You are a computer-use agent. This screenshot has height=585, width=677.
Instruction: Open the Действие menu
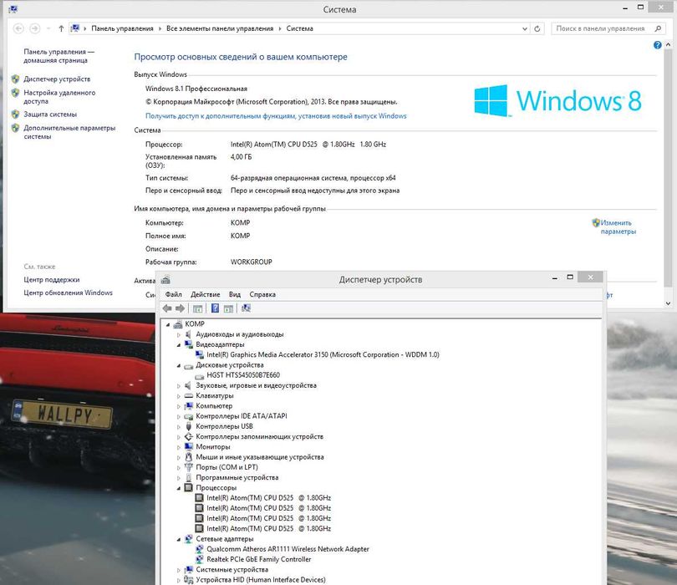tap(206, 294)
